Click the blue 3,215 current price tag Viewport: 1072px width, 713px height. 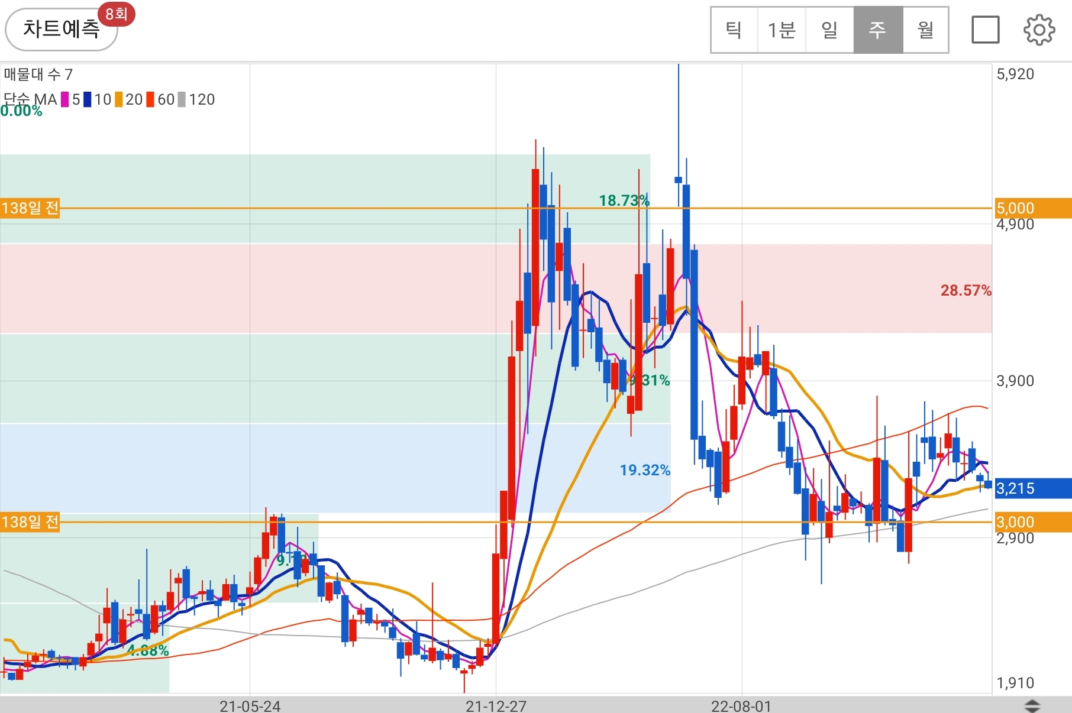(x=1033, y=488)
